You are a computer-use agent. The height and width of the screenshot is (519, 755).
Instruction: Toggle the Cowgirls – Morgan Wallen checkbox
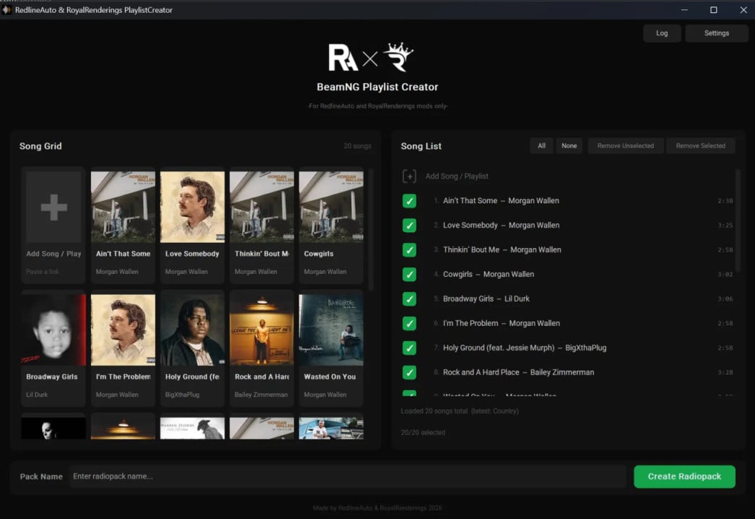pos(409,274)
